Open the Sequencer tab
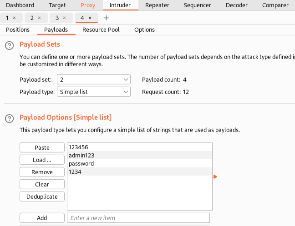This screenshot has height=226, width=295. (198, 5)
